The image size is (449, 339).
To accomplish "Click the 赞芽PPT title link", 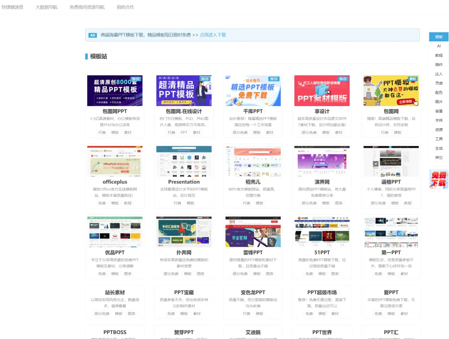I will click(184, 332).
